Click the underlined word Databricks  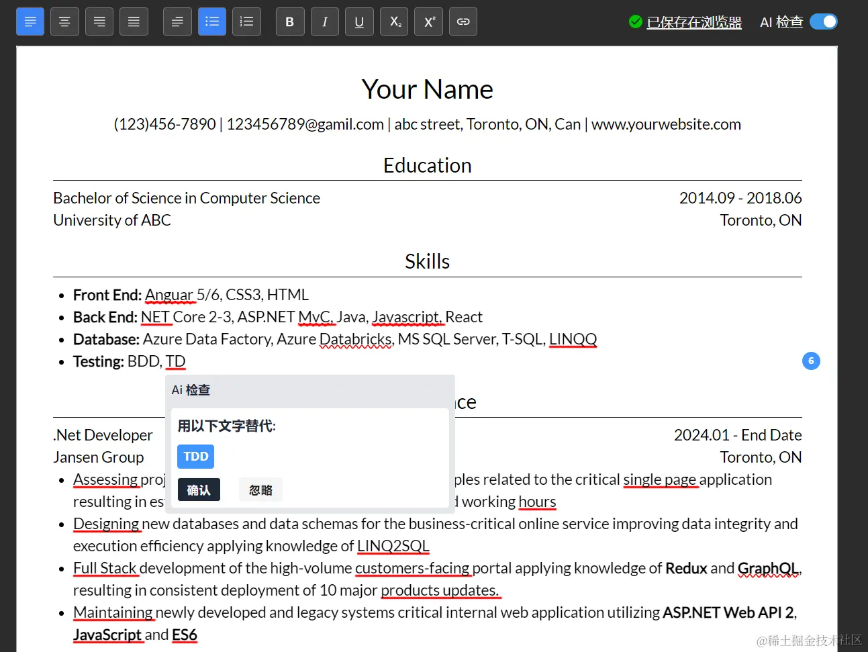pos(356,339)
